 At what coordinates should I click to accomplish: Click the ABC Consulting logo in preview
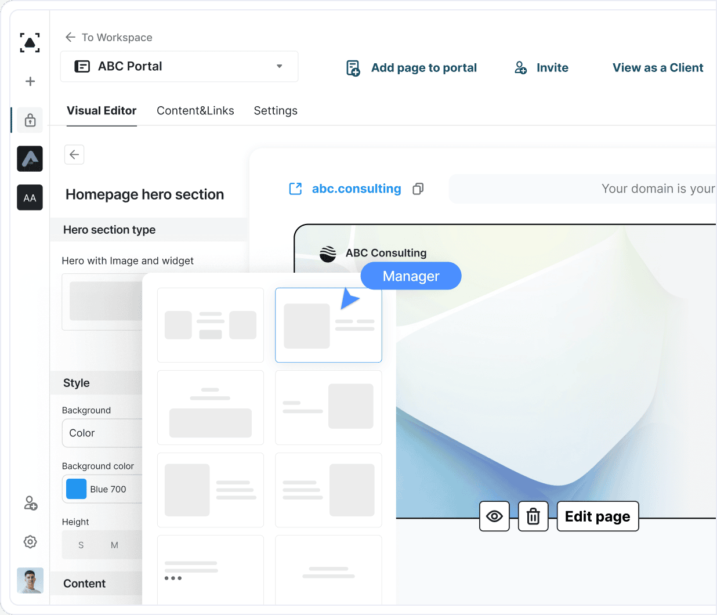click(x=328, y=254)
